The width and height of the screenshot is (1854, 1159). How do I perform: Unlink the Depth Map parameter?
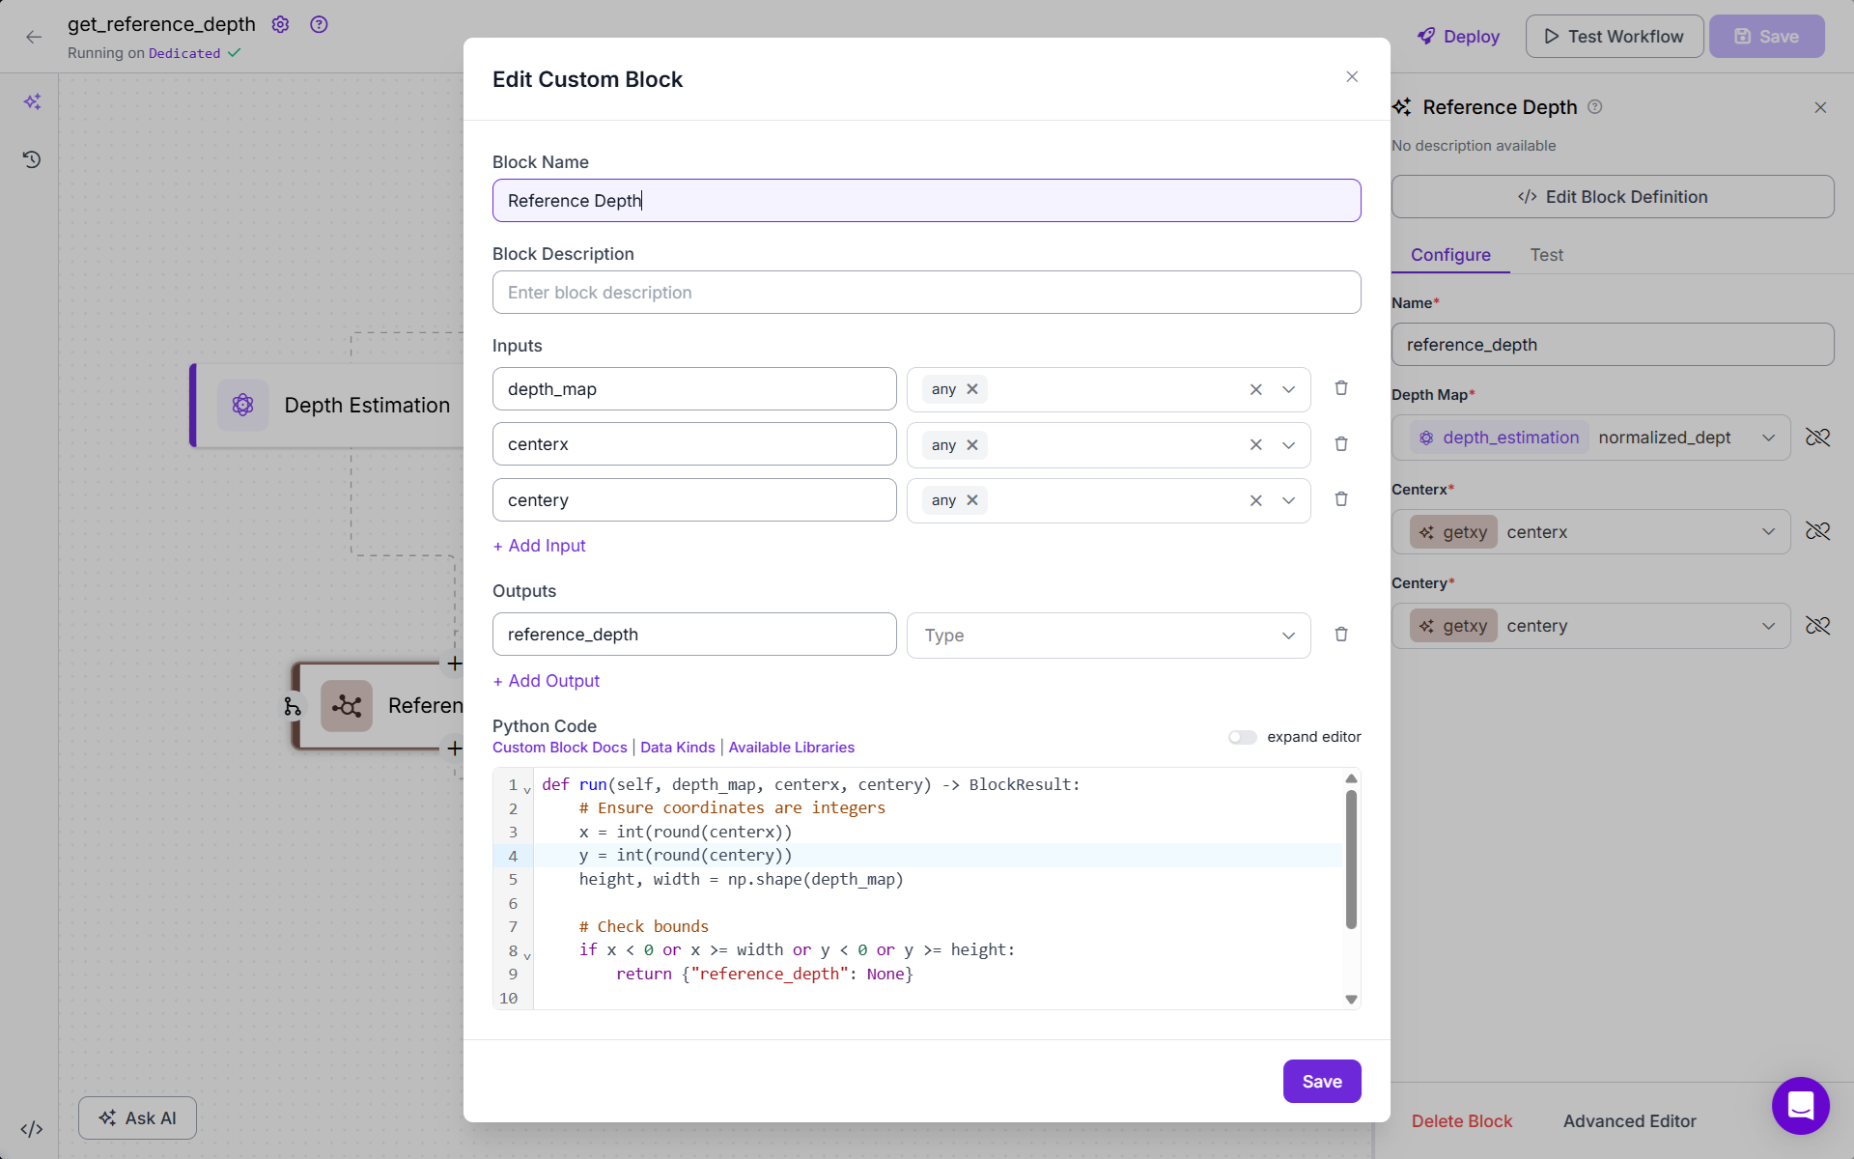click(1817, 438)
